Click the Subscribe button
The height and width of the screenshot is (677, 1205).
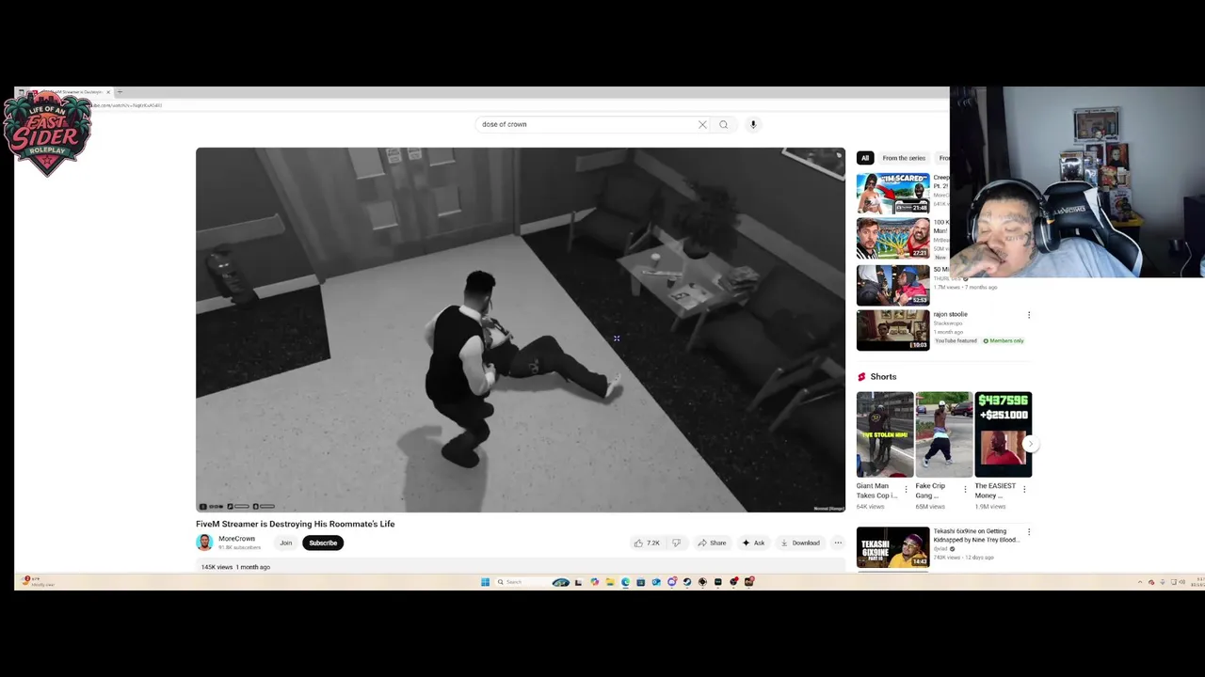click(x=323, y=543)
